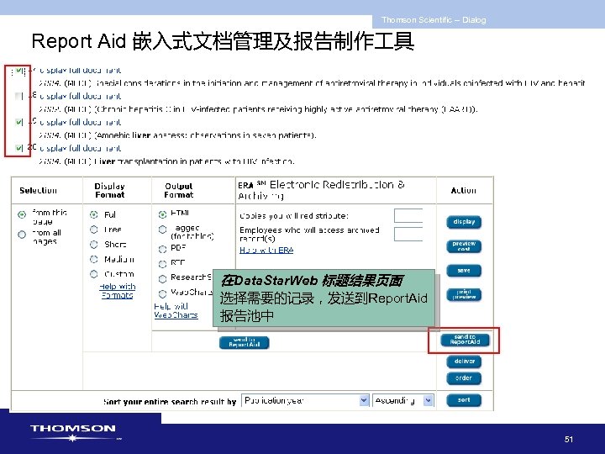The width and height of the screenshot is (605, 454).
Task: Select 'from this page' selection radio
Action: click(22, 214)
